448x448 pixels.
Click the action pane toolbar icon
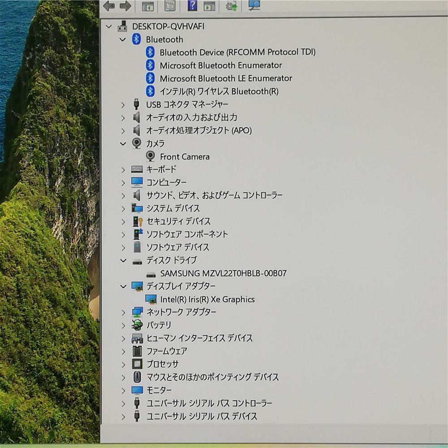click(209, 6)
